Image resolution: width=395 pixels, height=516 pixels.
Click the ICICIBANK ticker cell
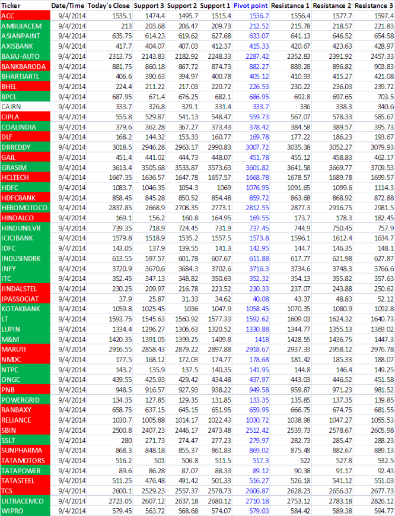pos(26,238)
